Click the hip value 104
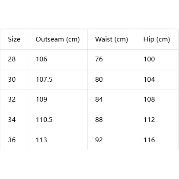Image resolution: width=179 pixels, height=179 pixels. (149, 80)
